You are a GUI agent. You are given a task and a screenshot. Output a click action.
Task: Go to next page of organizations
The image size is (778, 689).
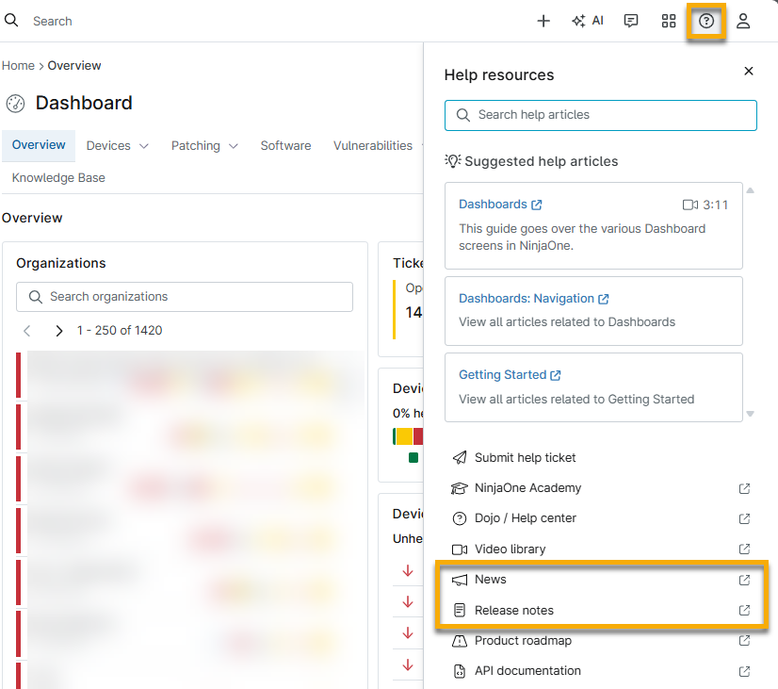pos(59,331)
